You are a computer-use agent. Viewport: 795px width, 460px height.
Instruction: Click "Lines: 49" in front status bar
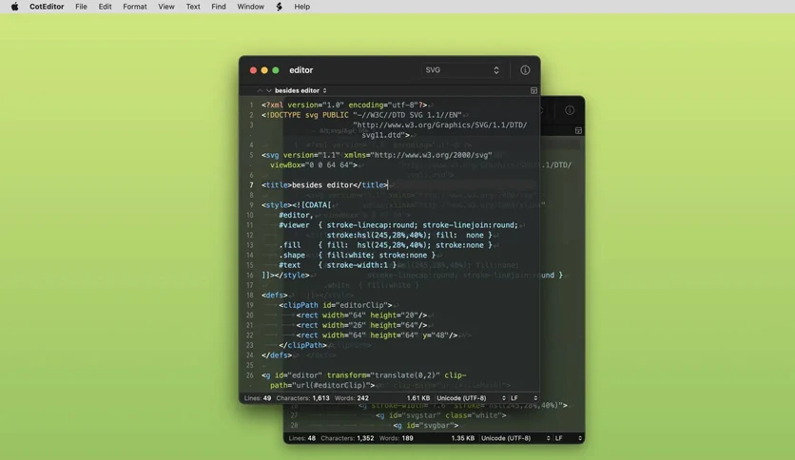[x=258, y=398]
